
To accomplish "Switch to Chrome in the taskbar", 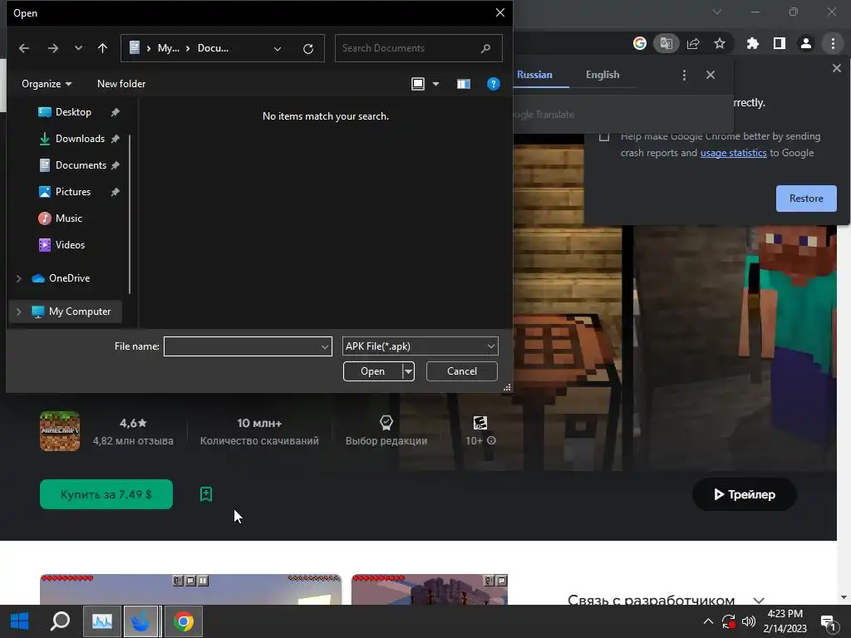I will 184,621.
